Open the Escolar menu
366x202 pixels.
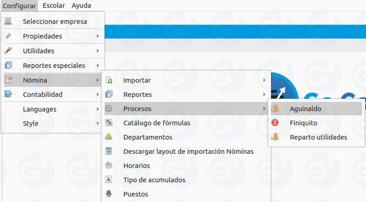tap(54, 6)
